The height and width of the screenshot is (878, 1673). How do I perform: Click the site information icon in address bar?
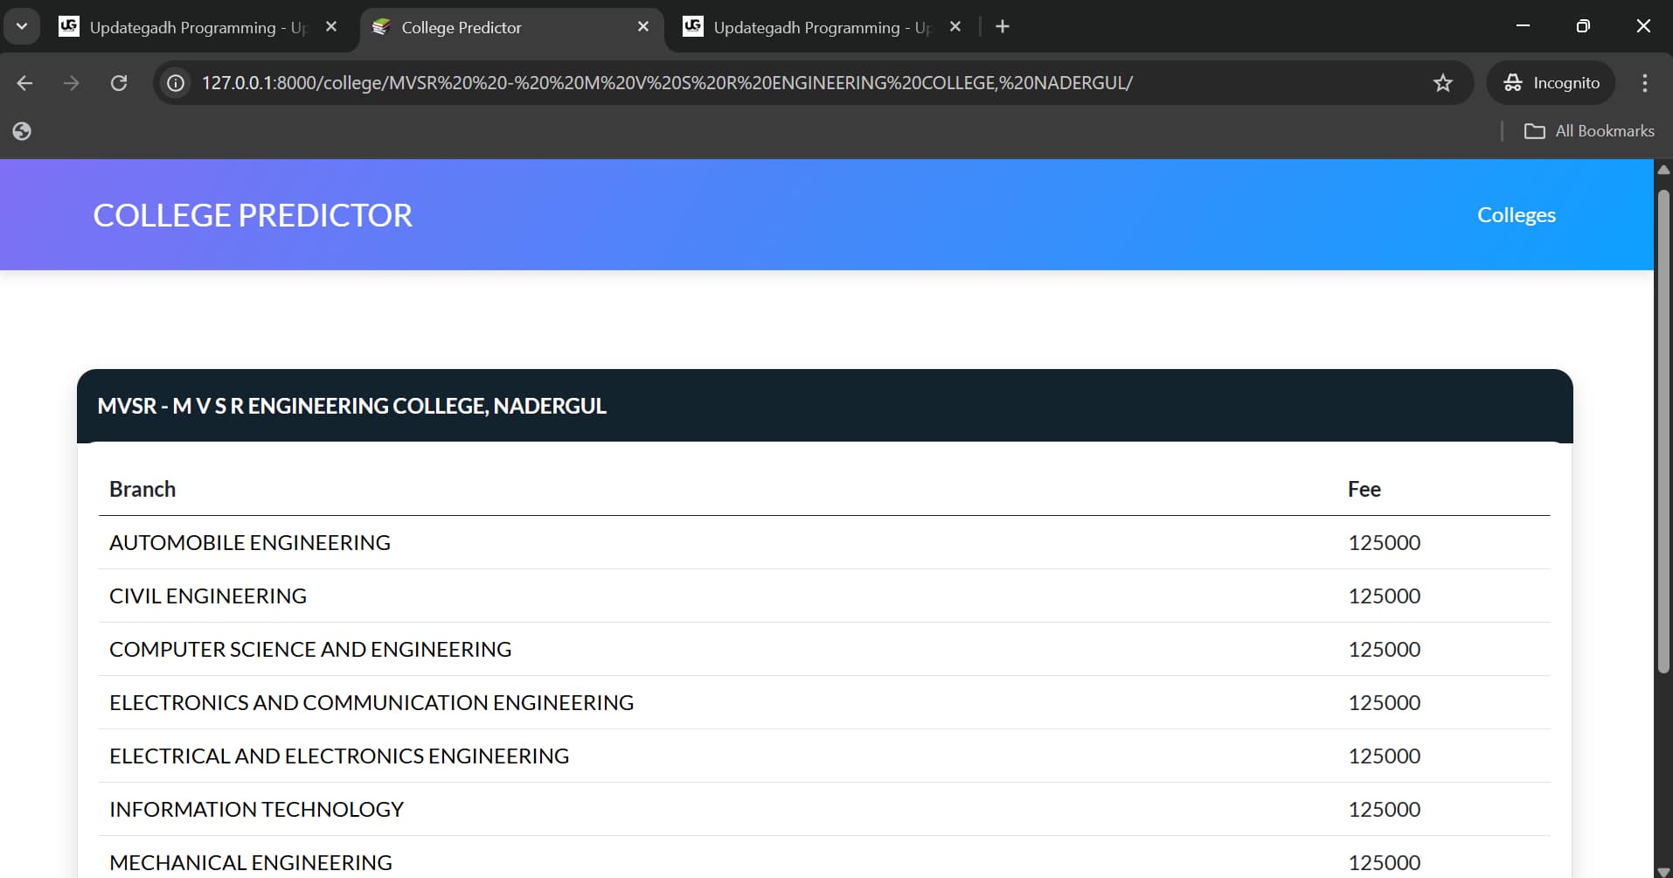point(175,83)
